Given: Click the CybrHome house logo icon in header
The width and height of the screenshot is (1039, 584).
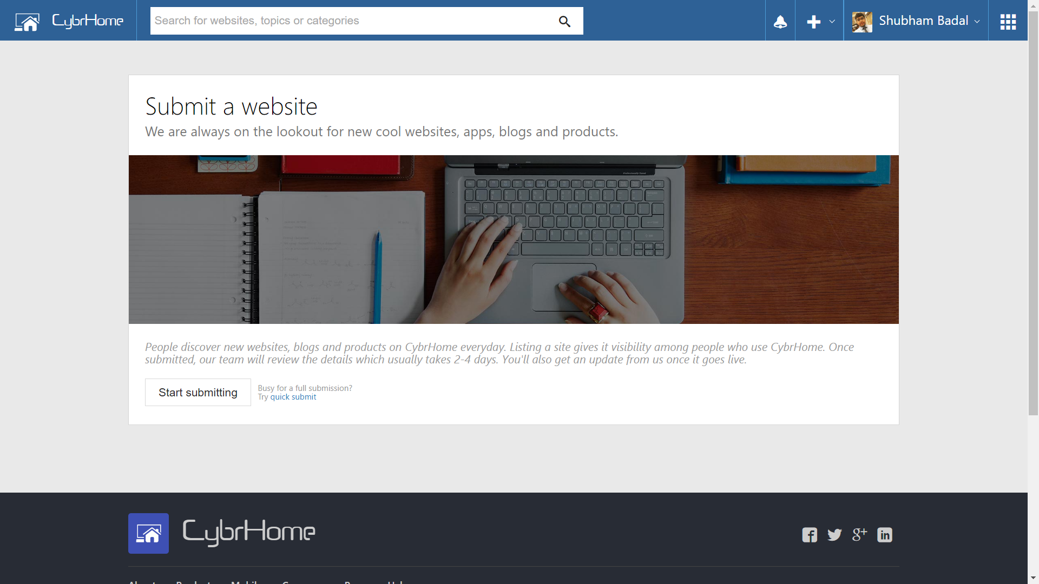Looking at the screenshot, I should (27, 22).
